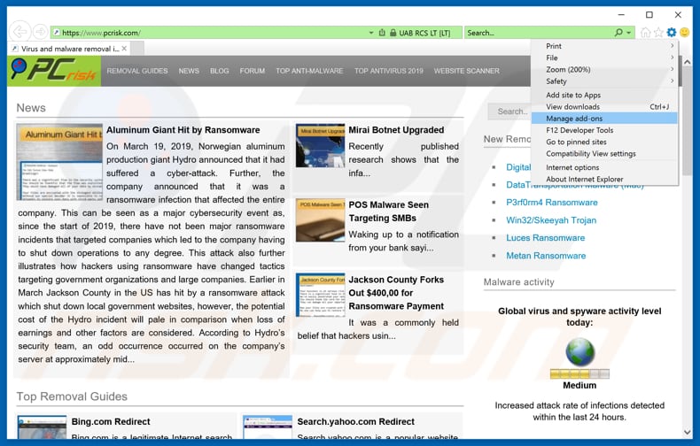Open P3rf0rm4 Ransomware link
Screen dimensions: 700x446
(552, 203)
